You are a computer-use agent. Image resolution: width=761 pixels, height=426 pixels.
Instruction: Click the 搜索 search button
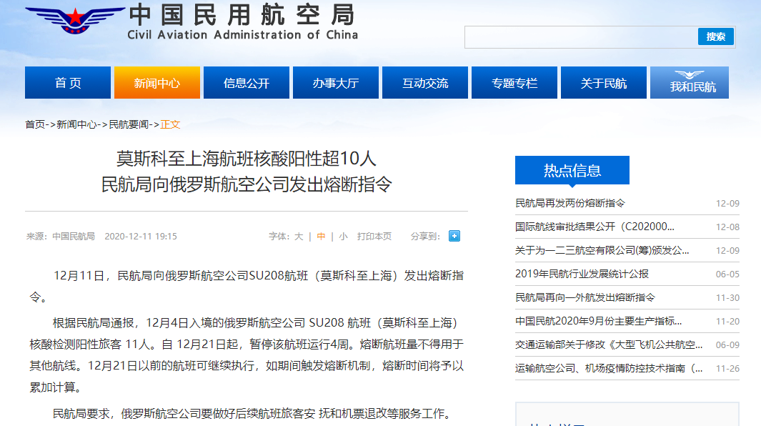[714, 36]
